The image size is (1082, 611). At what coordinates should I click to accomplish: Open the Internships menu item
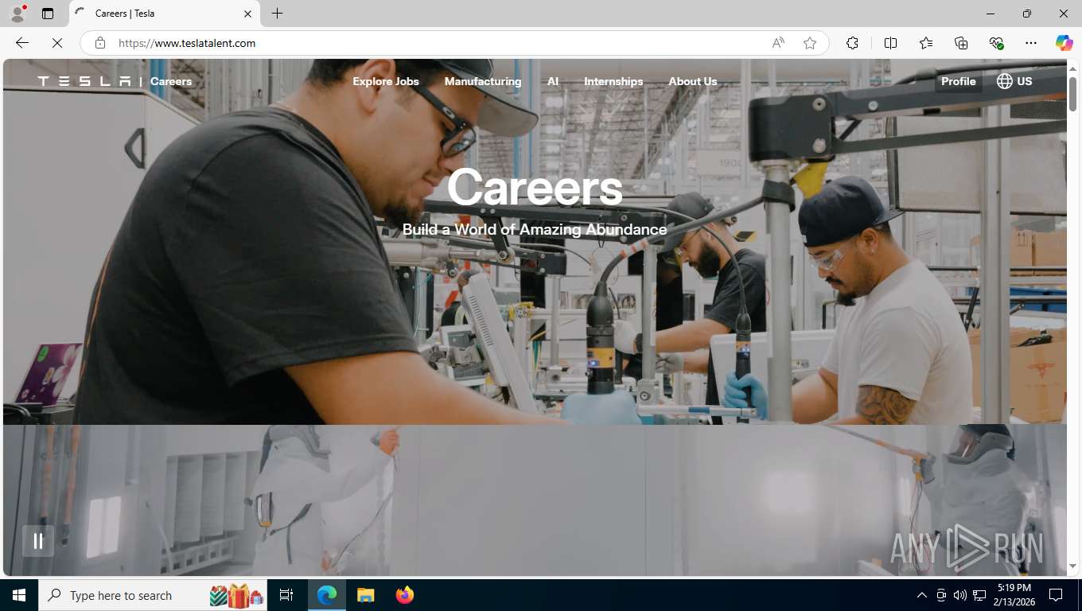coord(613,81)
